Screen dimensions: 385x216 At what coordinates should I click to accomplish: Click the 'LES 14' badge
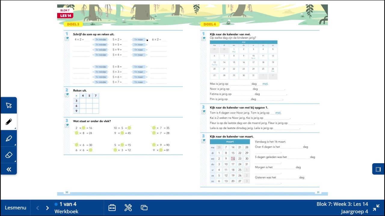coord(66,16)
